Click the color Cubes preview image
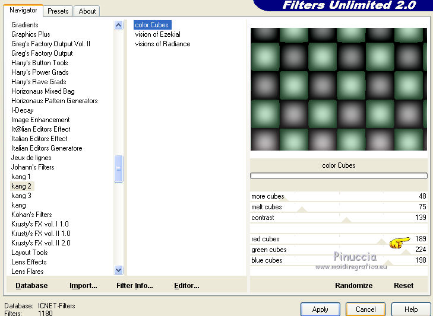This screenshot has width=433, height=316. [x=339, y=89]
